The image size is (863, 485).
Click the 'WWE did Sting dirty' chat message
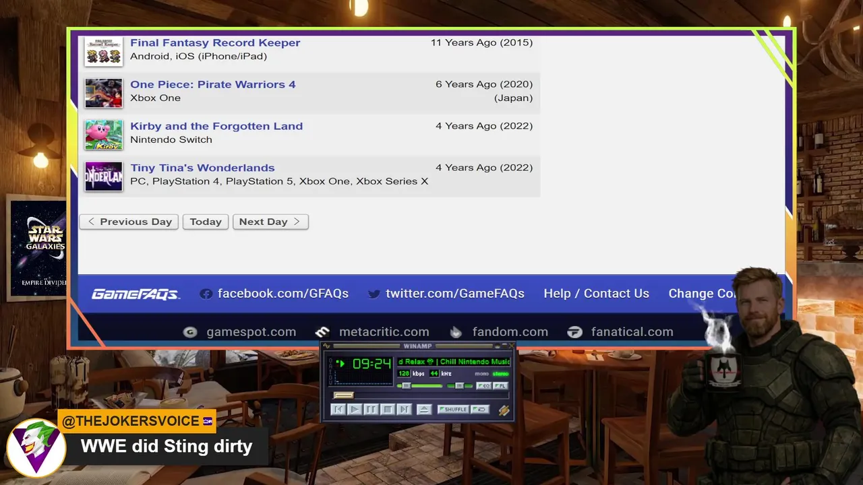[167, 446]
